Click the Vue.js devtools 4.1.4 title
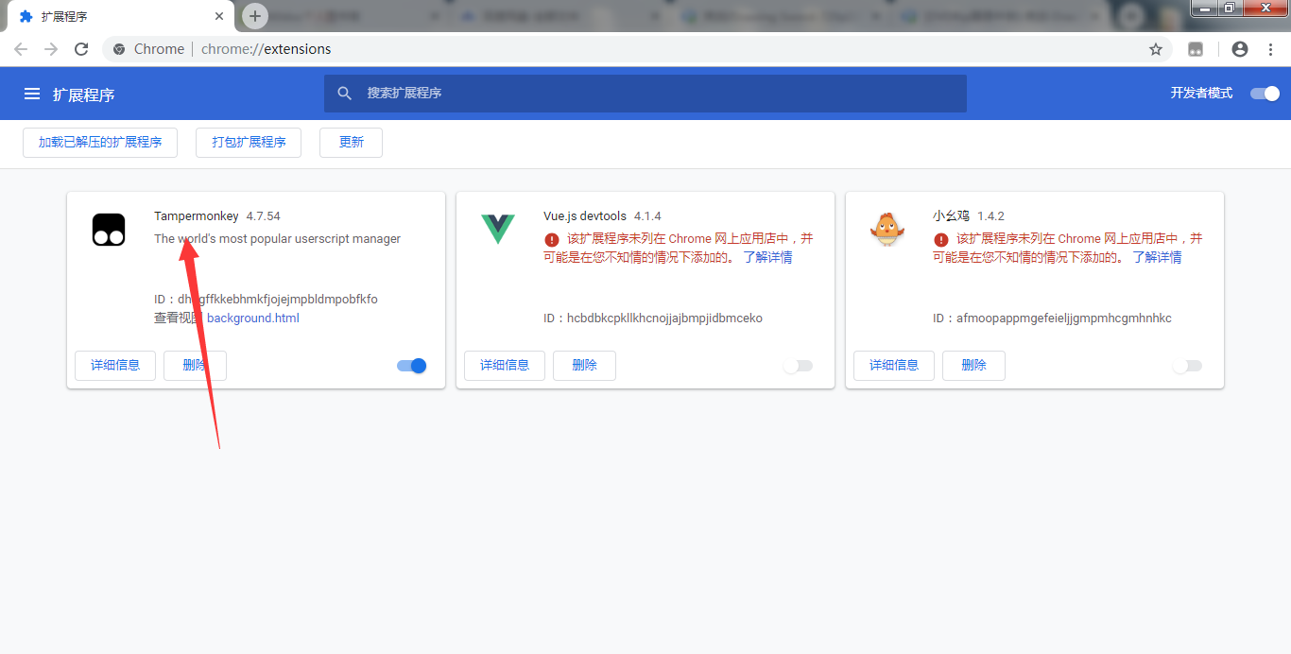The width and height of the screenshot is (1291, 654). coord(603,216)
